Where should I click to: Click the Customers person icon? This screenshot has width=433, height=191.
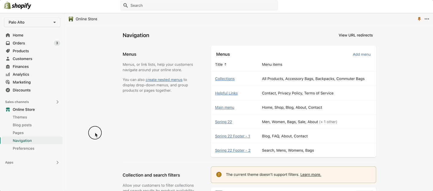click(8, 59)
